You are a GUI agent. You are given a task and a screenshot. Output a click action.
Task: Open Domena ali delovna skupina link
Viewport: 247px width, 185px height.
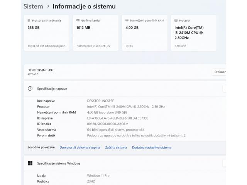click(x=80, y=147)
